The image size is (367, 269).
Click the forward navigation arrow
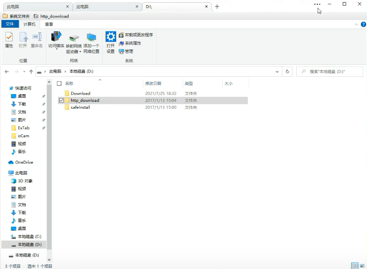[16, 72]
